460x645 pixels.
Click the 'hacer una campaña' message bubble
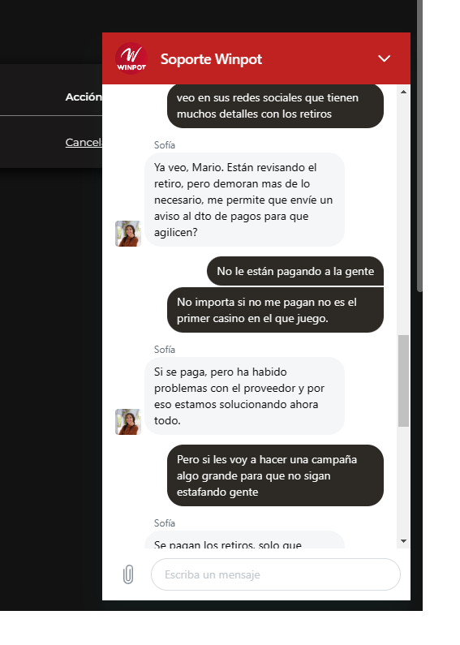pos(275,475)
